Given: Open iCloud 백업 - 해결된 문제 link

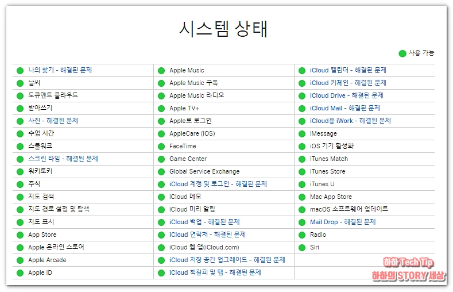Looking at the screenshot, I should [204, 222].
